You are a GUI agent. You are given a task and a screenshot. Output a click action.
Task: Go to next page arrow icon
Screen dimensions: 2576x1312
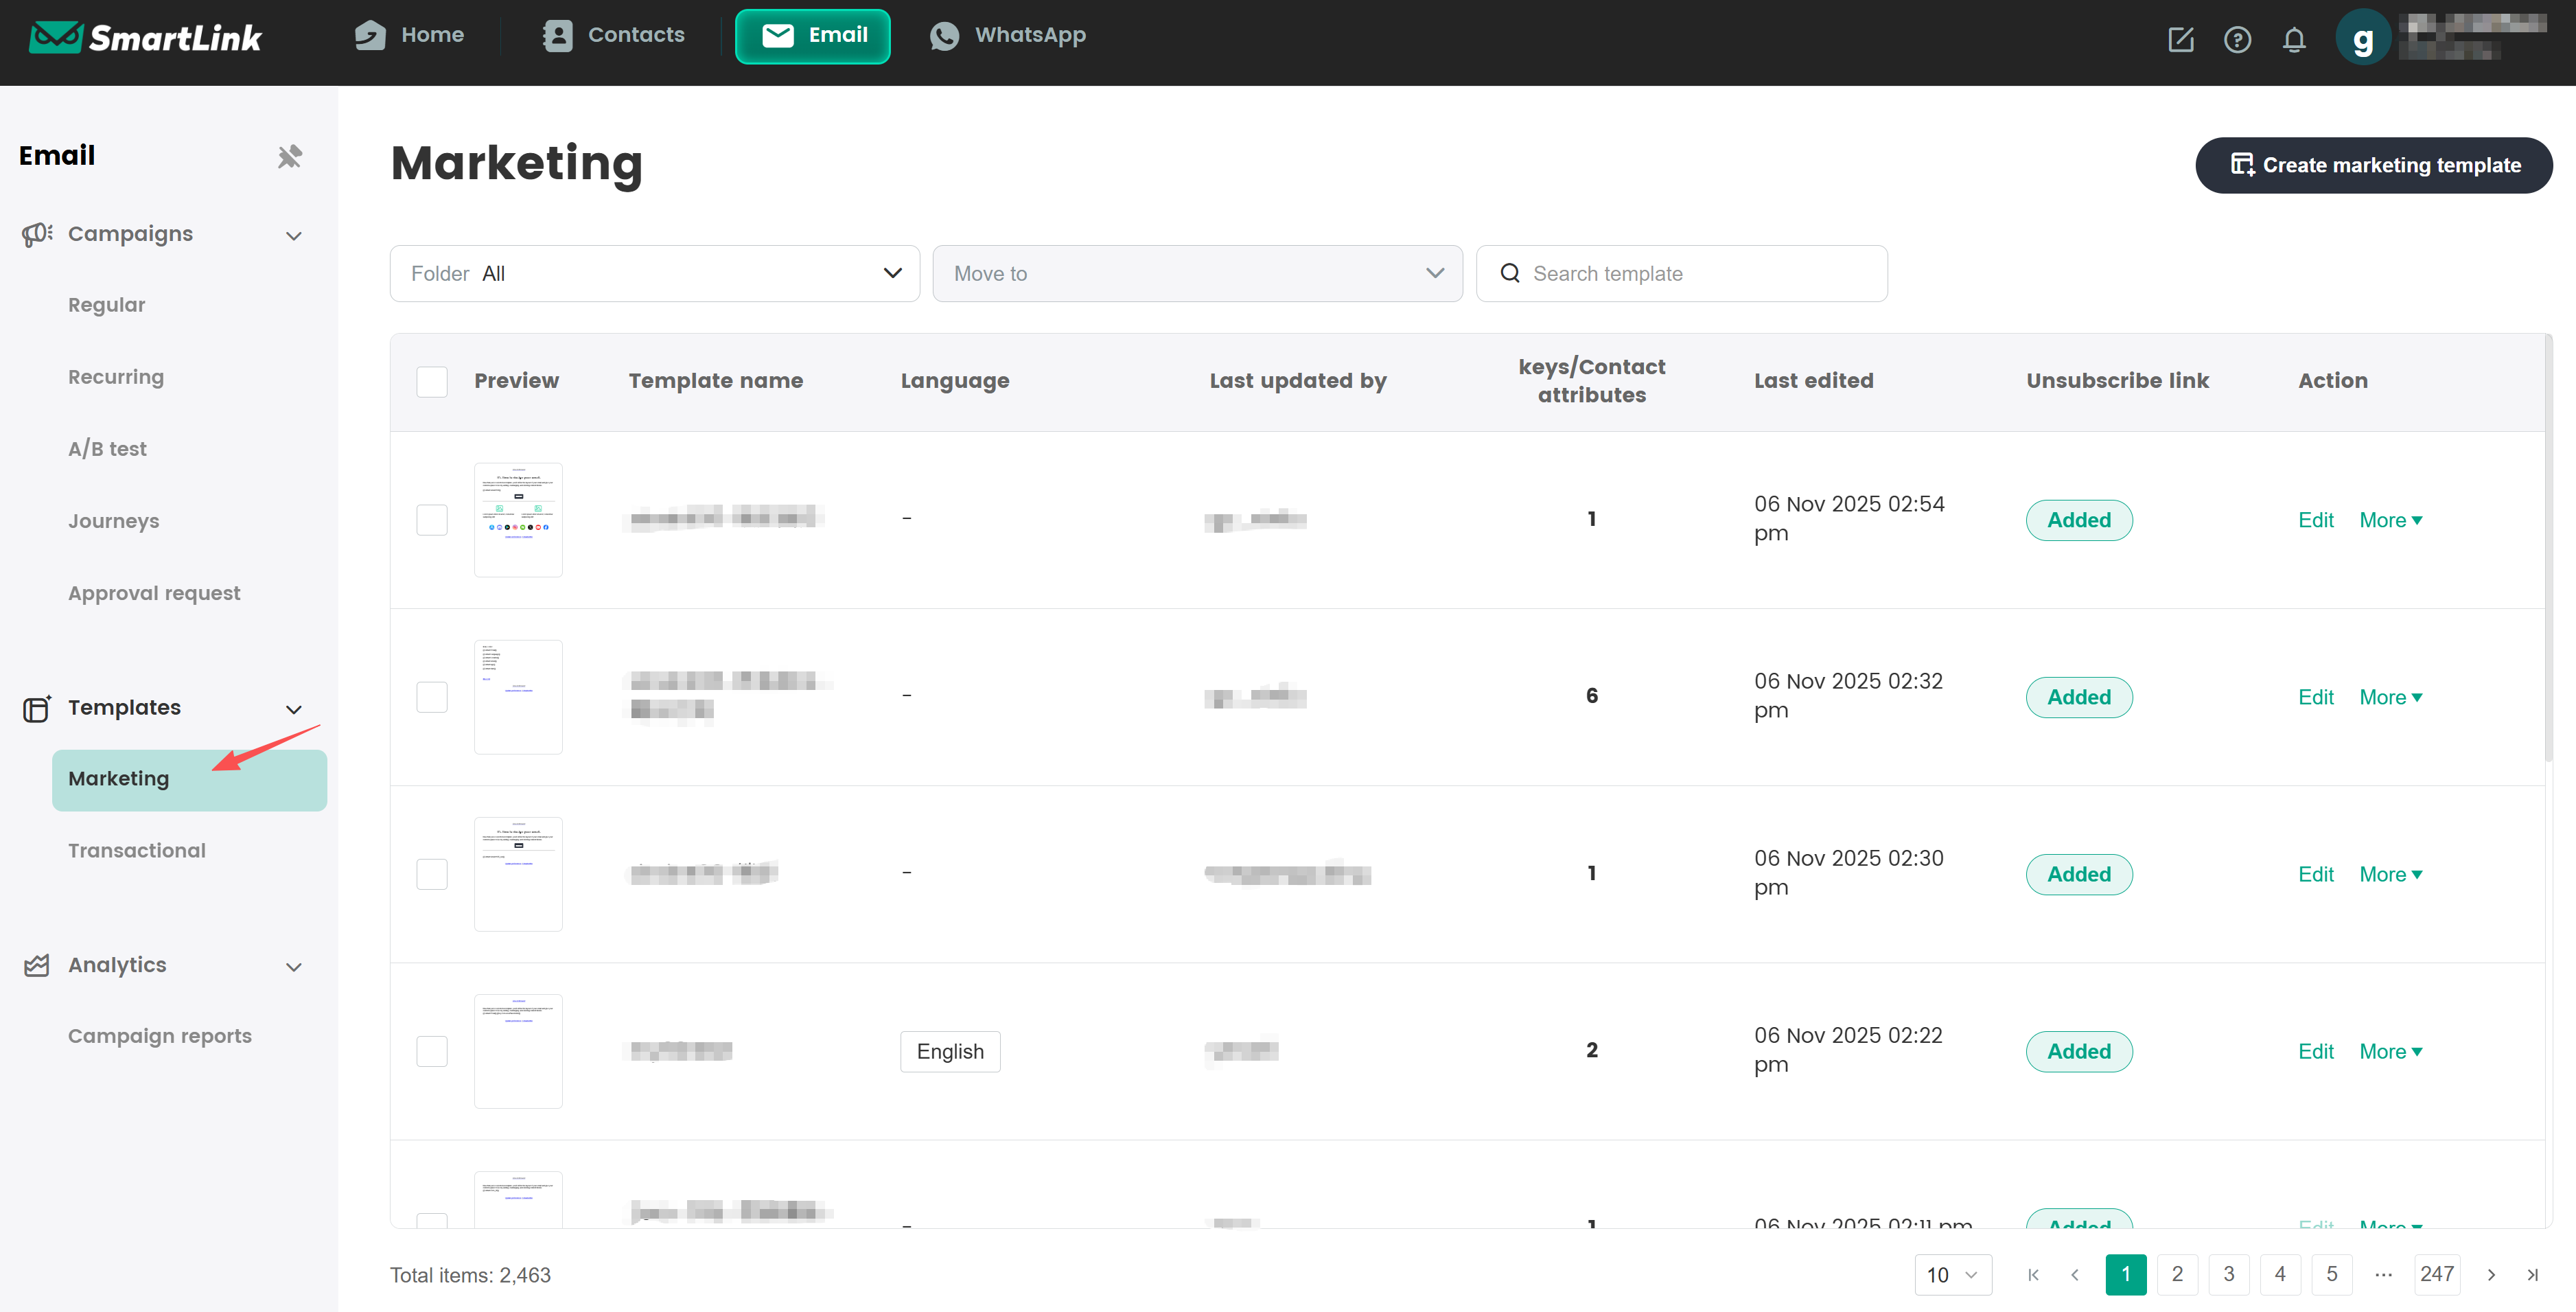2491,1274
